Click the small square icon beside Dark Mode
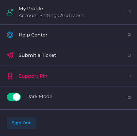 129,97
